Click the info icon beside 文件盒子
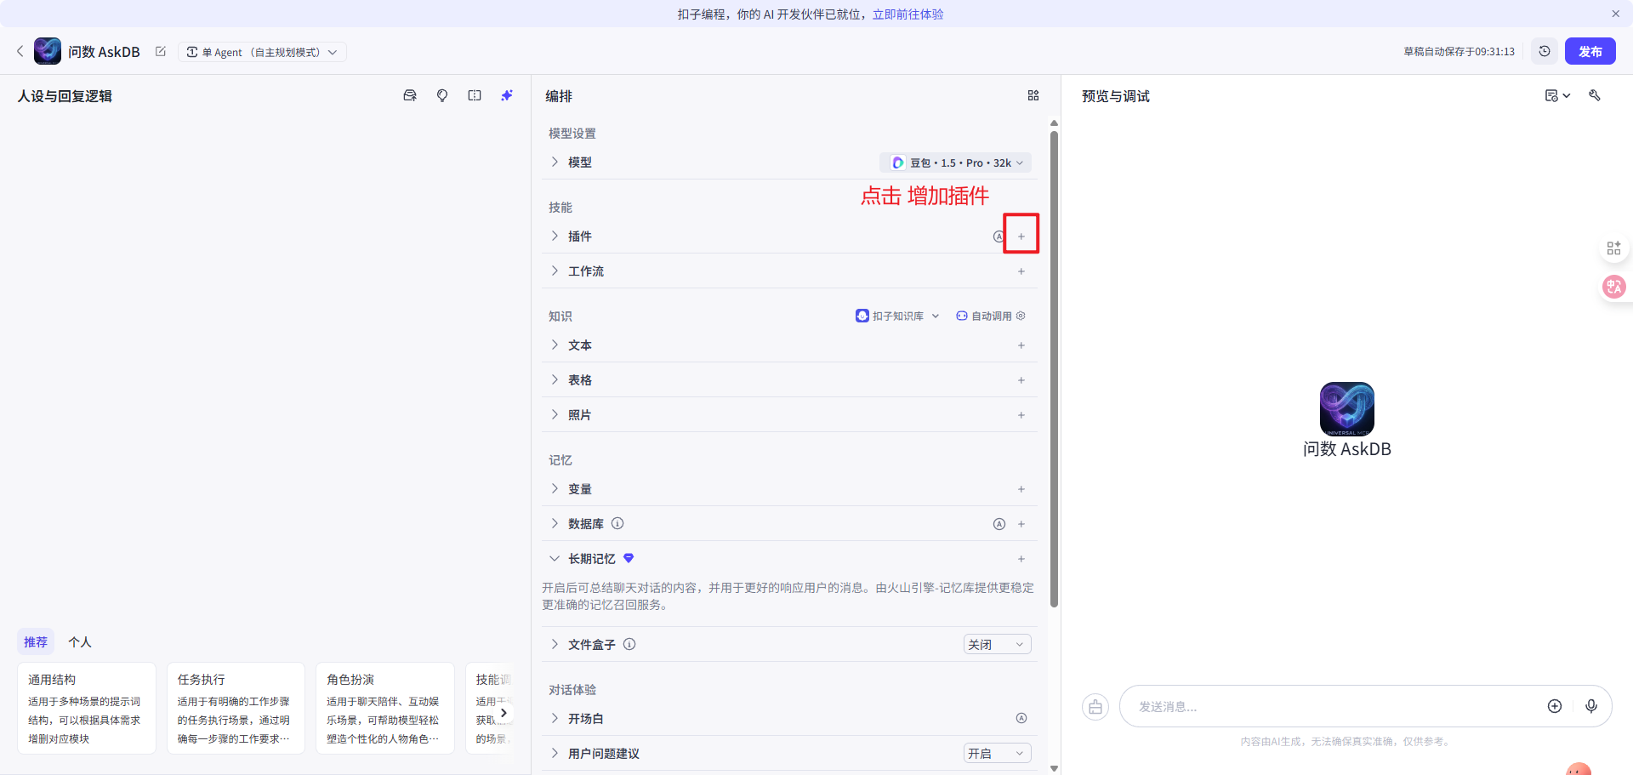1633x775 pixels. [629, 644]
